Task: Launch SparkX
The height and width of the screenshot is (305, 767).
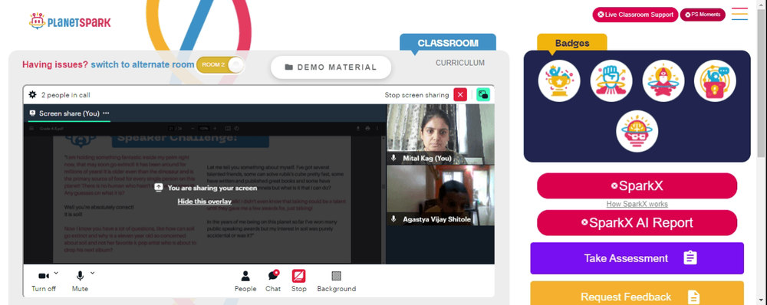Action: (x=637, y=185)
